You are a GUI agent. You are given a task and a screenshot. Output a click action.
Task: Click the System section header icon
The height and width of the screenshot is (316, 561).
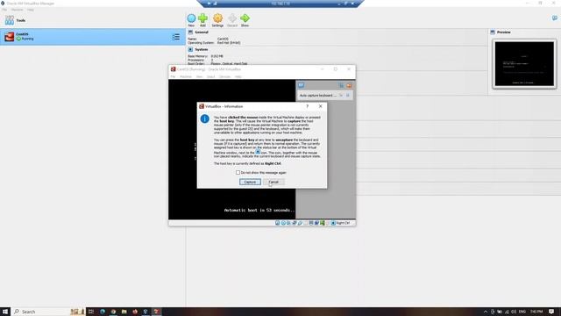pos(190,49)
